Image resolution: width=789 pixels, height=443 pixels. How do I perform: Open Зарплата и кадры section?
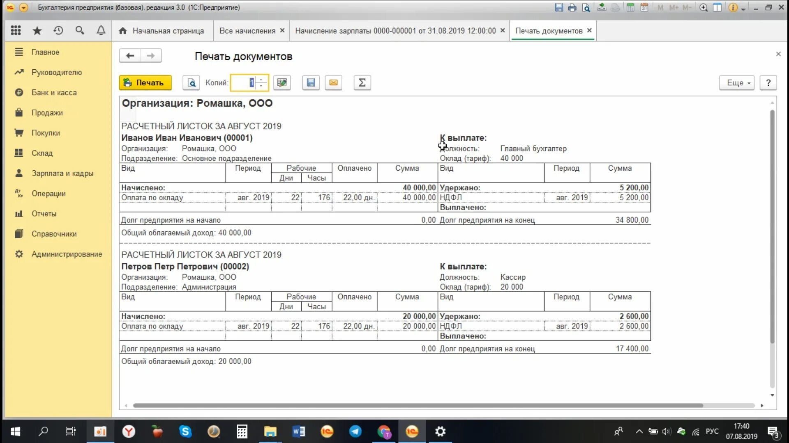click(x=62, y=173)
